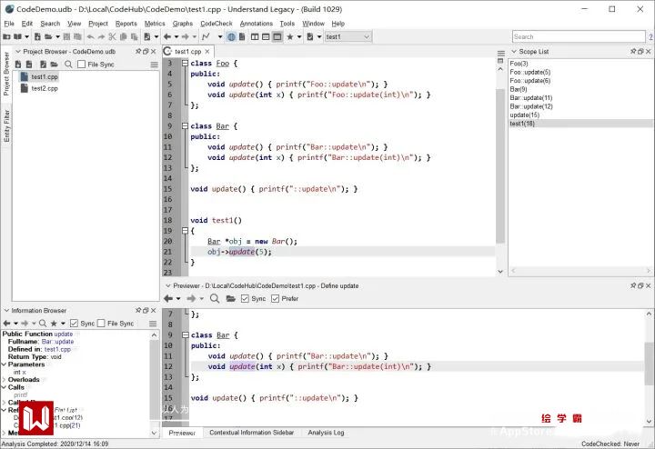
Task: Select the split horizontal layout icon
Action: [x=266, y=36]
